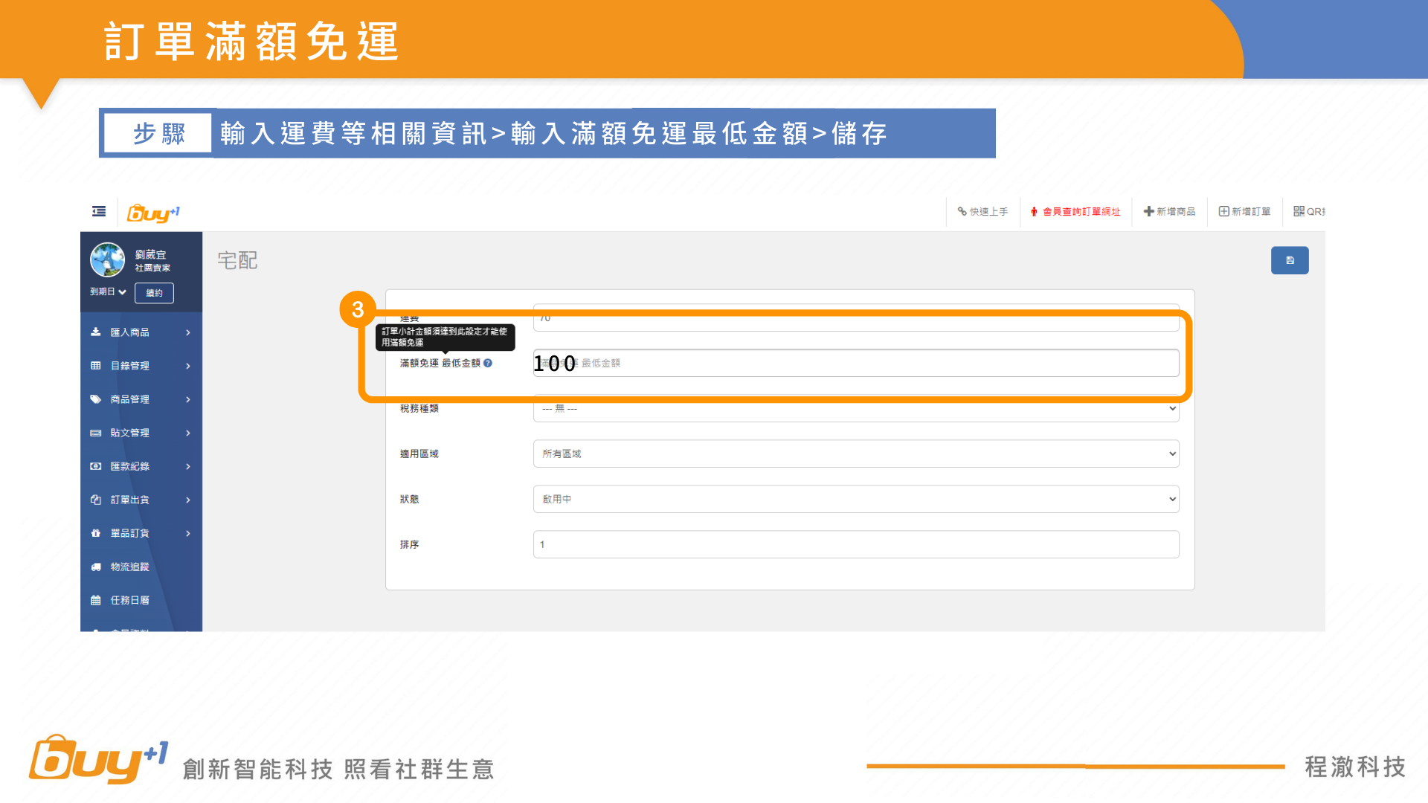
Task: Click the help question mark beside 最低金額
Action: [x=488, y=364]
